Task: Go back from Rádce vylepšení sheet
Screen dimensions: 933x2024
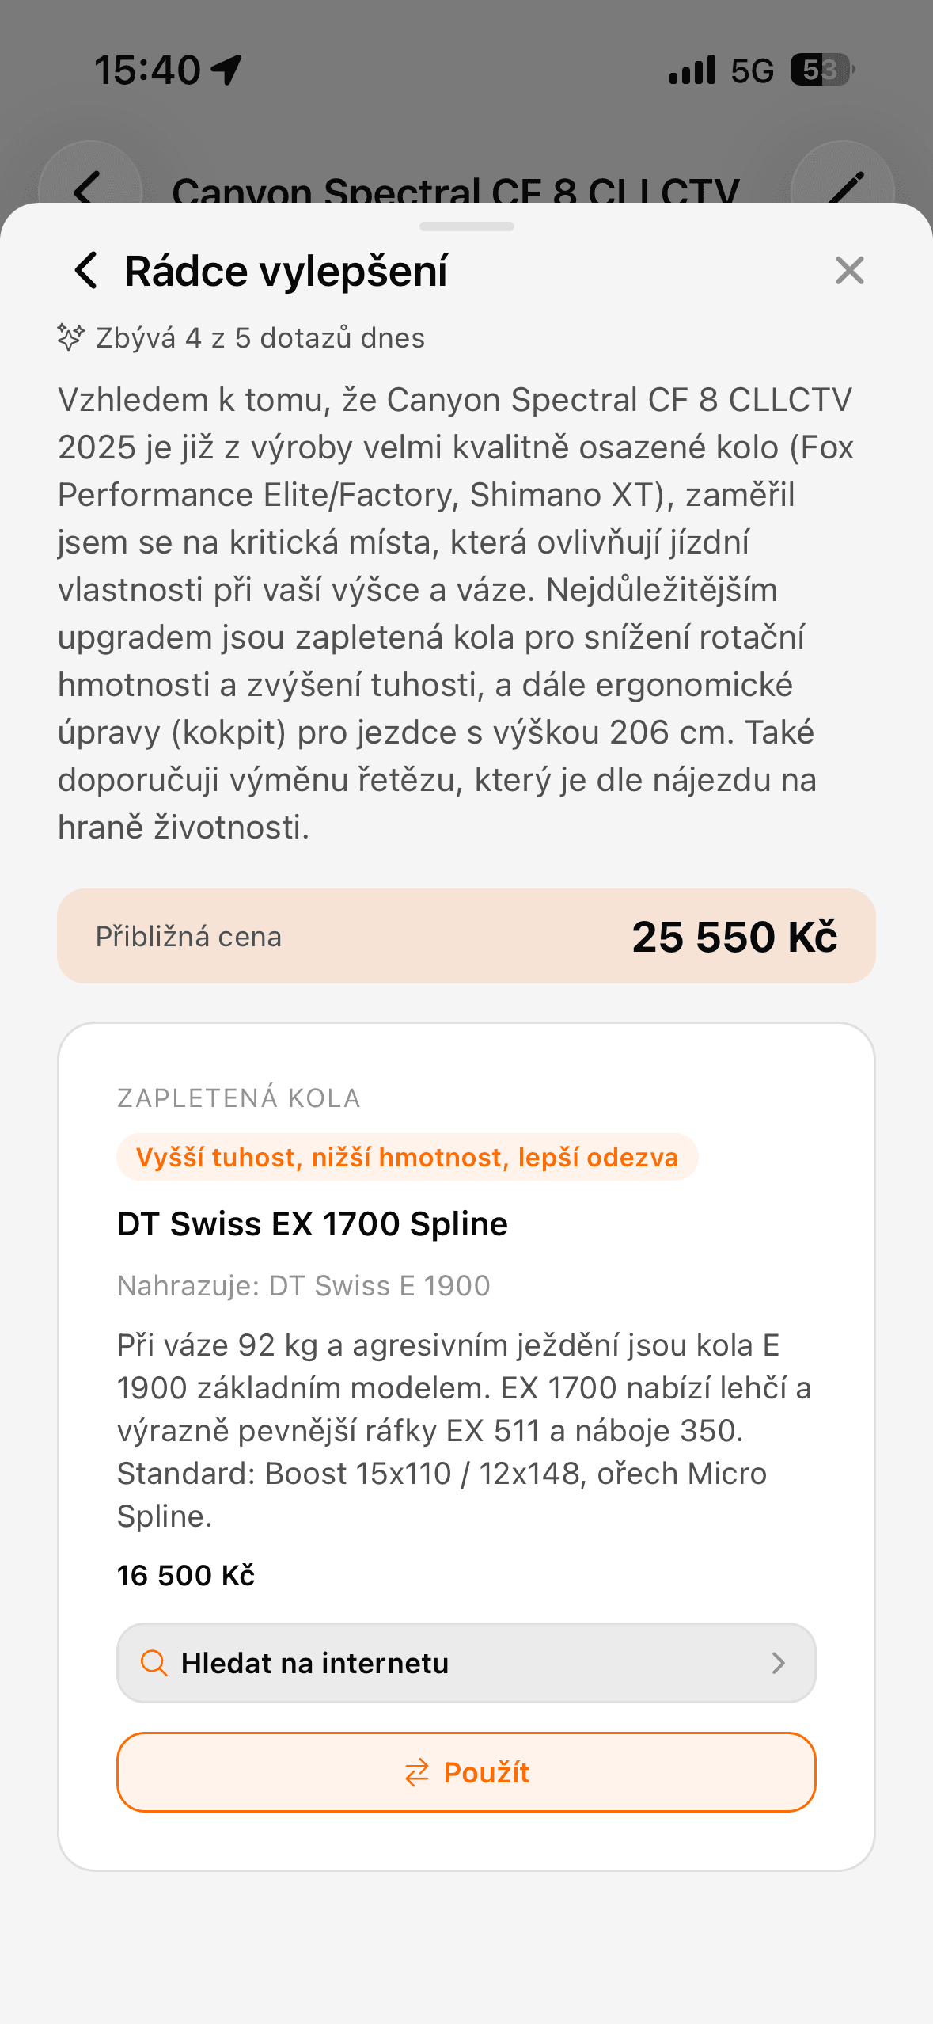Action: coord(86,271)
